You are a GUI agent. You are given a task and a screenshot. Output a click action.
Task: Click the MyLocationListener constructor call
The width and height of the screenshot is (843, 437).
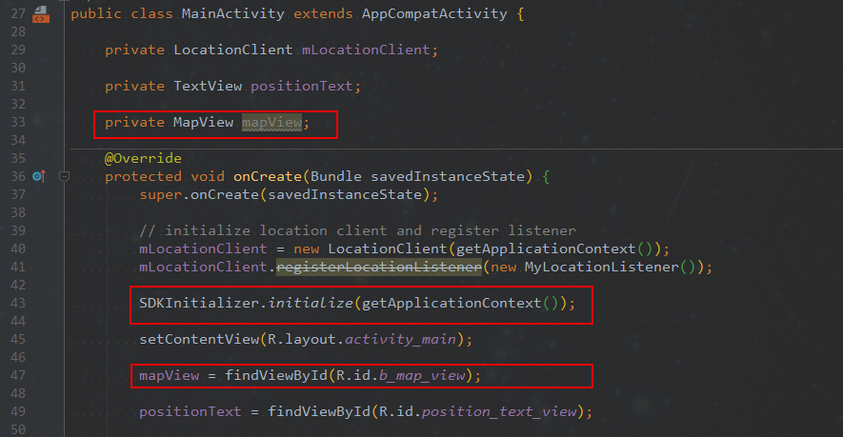[x=602, y=267]
